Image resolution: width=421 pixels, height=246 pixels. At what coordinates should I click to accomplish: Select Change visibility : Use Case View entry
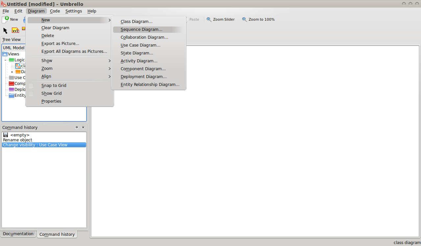(x=44, y=145)
